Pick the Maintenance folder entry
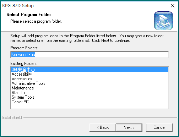The width and height of the screenshot is (179, 137). click(x=89, y=88)
